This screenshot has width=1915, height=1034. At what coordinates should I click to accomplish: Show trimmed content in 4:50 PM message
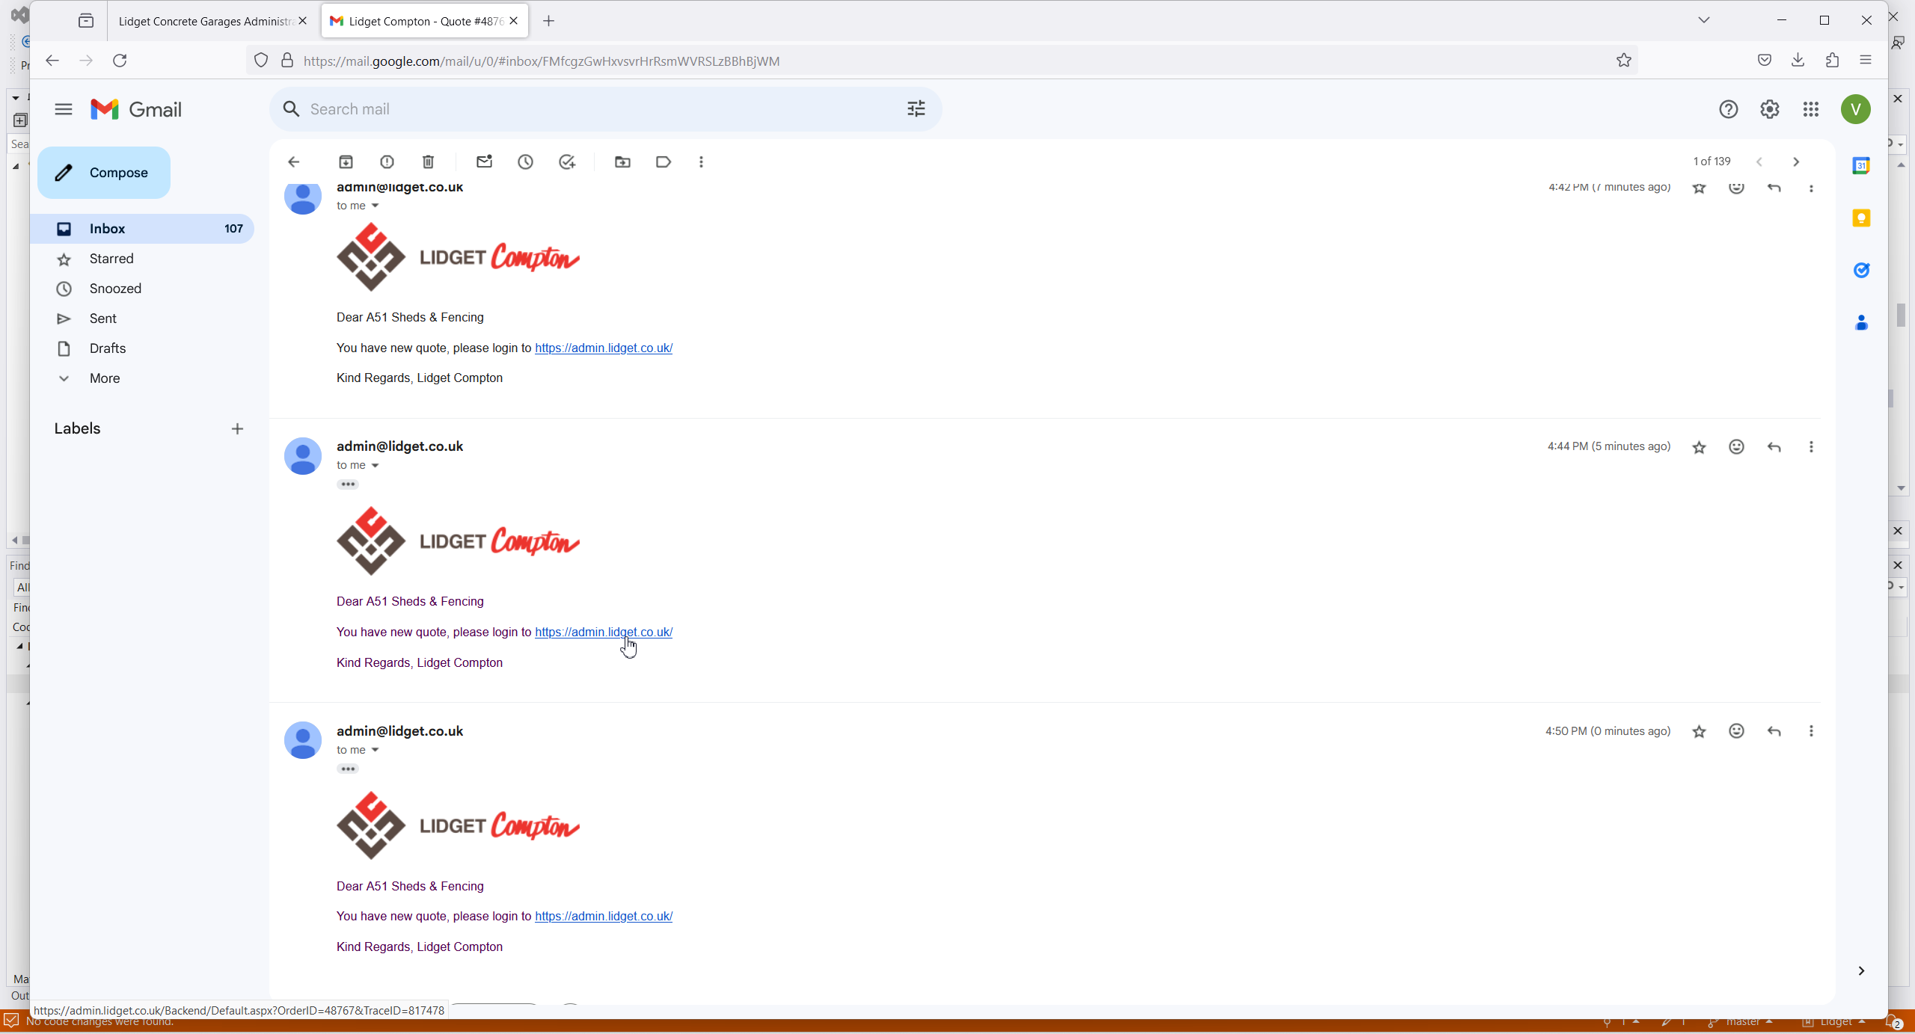pos(348,769)
